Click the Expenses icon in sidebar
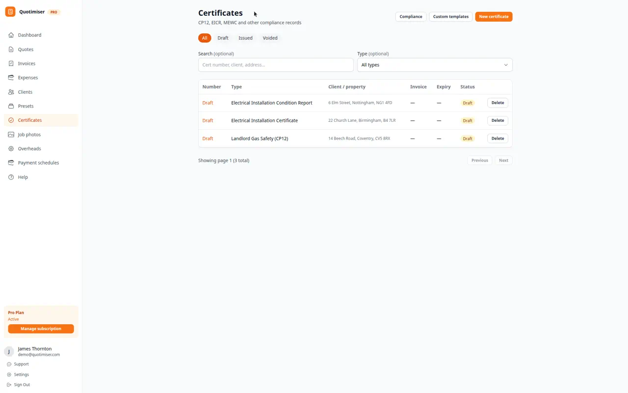628x393 pixels. pos(11,78)
